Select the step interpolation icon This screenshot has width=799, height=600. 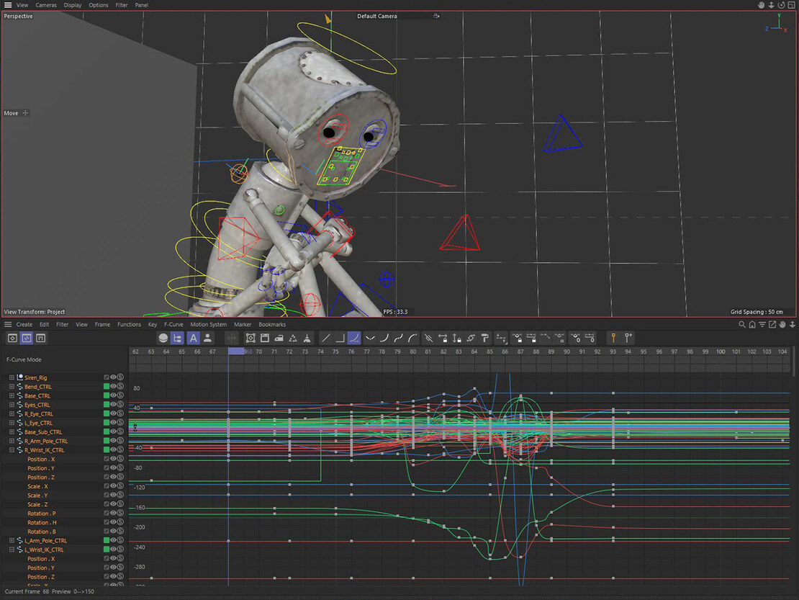340,338
